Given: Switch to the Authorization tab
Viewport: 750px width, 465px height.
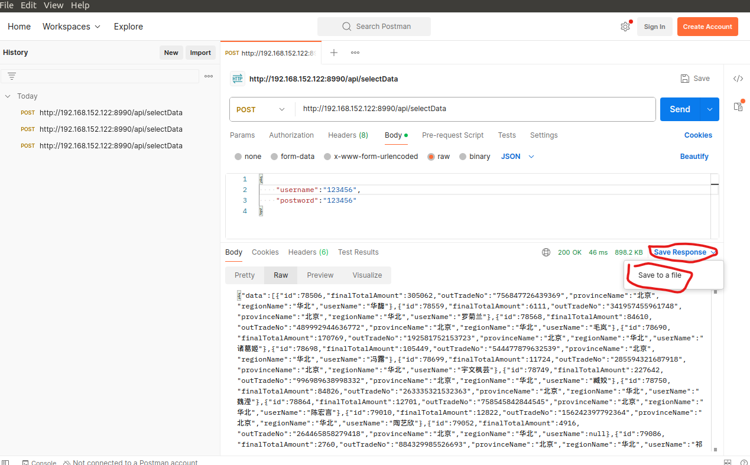Looking at the screenshot, I should coord(291,135).
